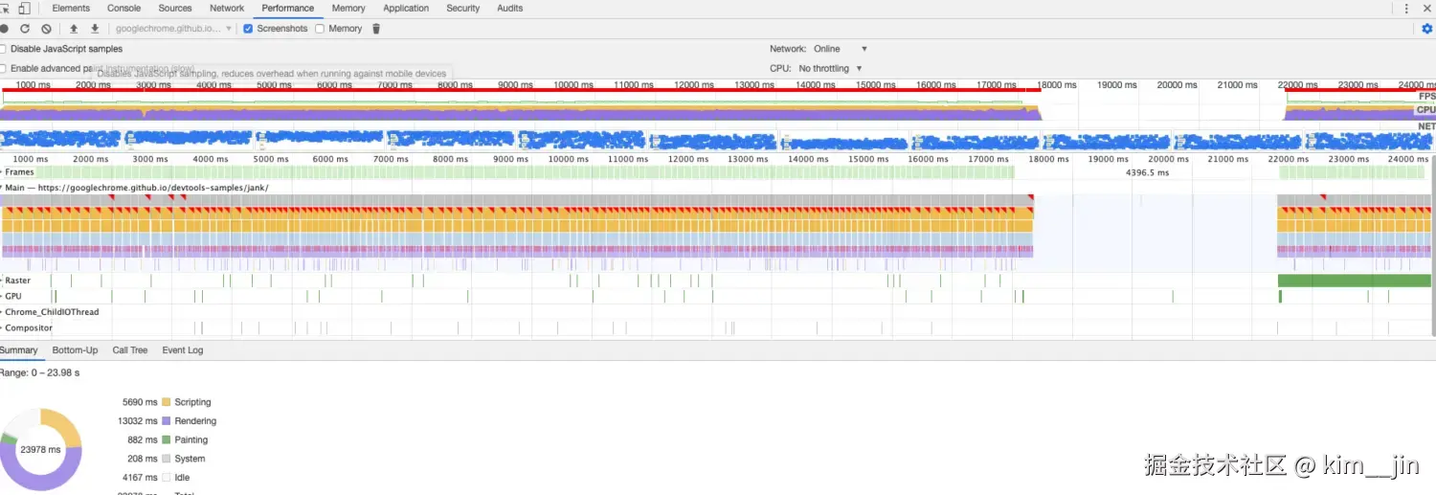This screenshot has width=1436, height=495.
Task: Click the 13032 ms Rendering value
Action: [x=137, y=421]
